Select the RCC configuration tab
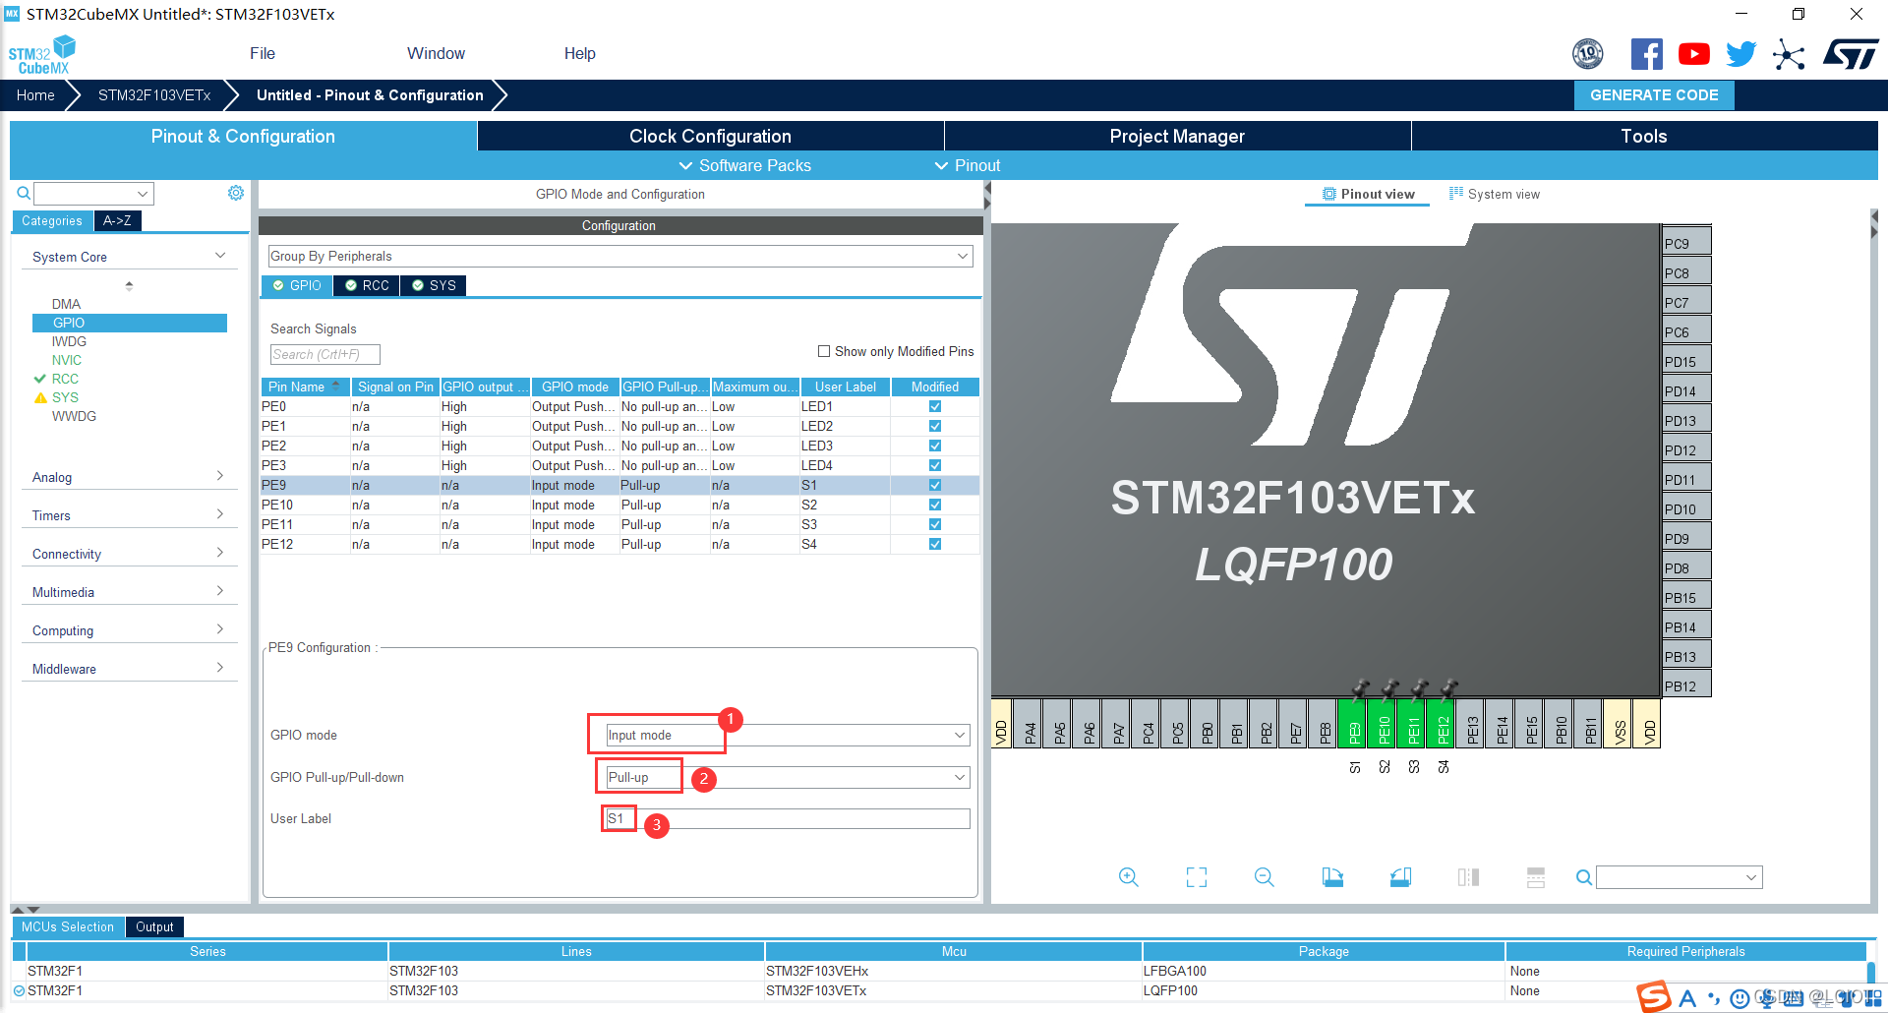Image resolution: width=1888 pixels, height=1013 pixels. [x=366, y=285]
